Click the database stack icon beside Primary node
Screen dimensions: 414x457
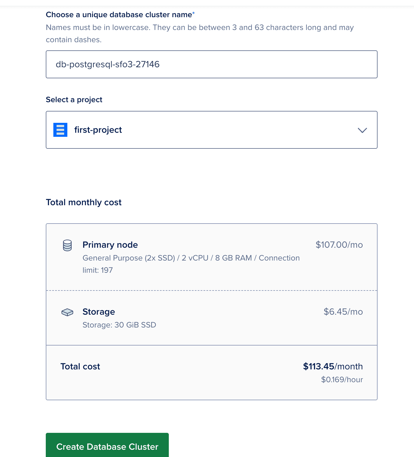click(x=67, y=245)
